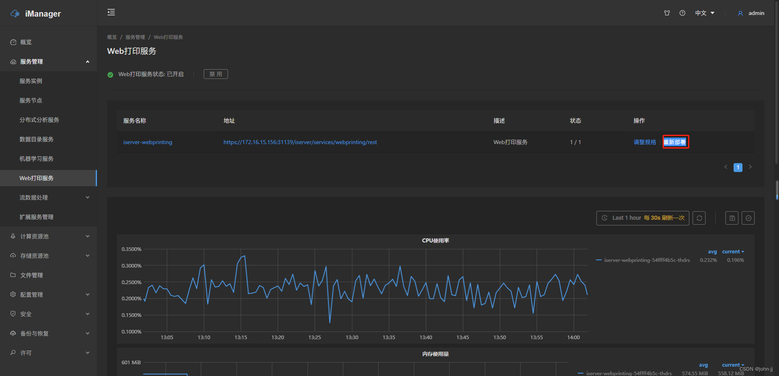Click the save icon above the charts

tap(732, 218)
